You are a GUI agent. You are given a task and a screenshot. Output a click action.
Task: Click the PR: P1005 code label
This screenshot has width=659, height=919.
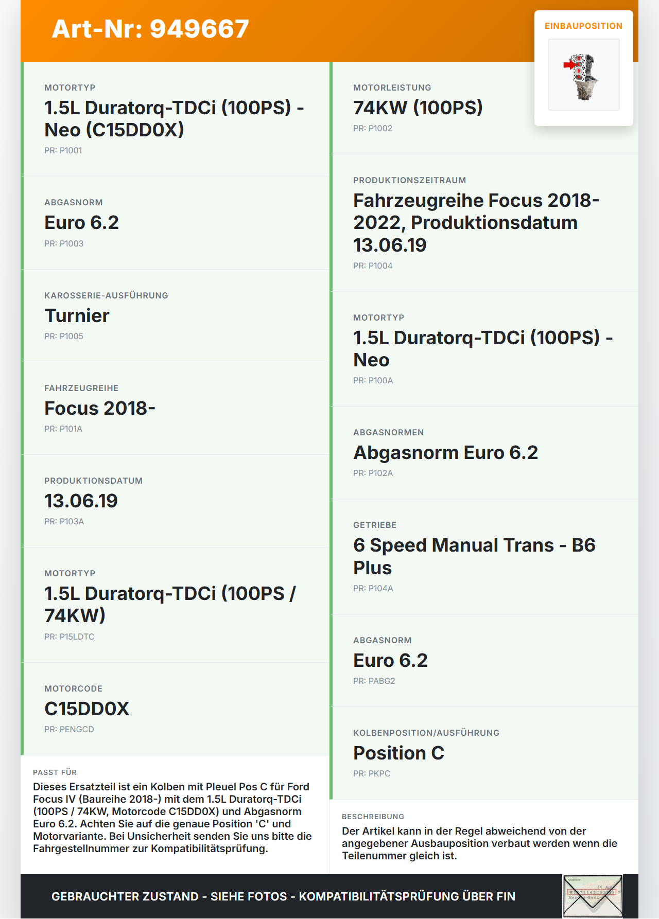point(63,336)
